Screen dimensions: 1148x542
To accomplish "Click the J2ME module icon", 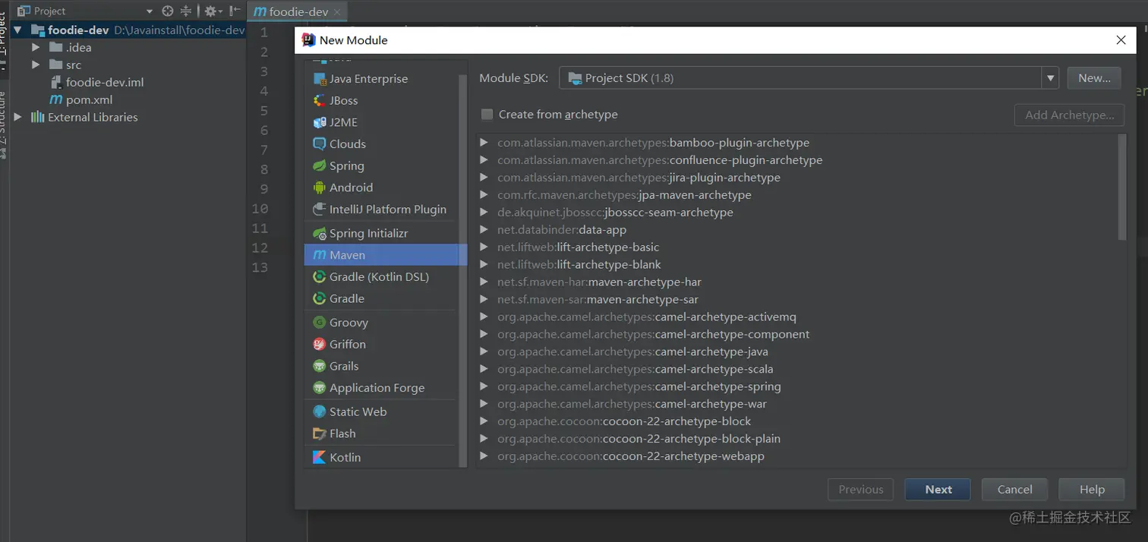I will coord(319,122).
